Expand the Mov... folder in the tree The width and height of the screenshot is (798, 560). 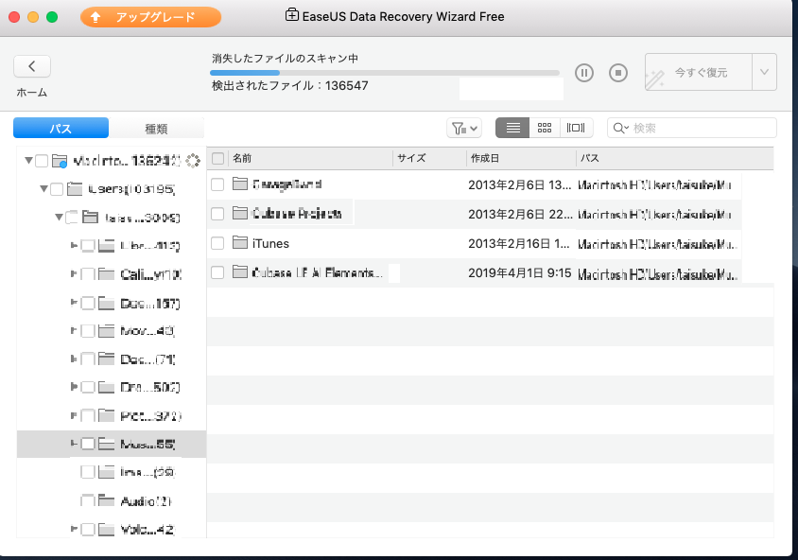(x=74, y=331)
